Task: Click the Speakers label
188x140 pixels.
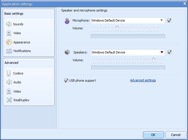Action: click(80, 52)
